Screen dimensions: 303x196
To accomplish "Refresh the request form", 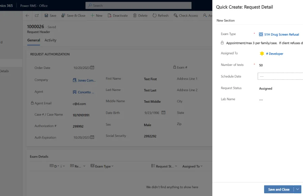I will point(160,16).
